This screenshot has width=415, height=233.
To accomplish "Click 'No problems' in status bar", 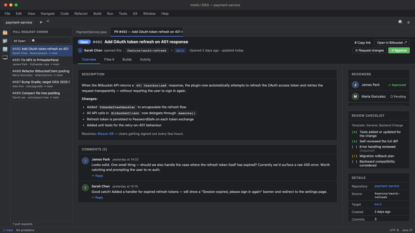I will click(x=25, y=230).
